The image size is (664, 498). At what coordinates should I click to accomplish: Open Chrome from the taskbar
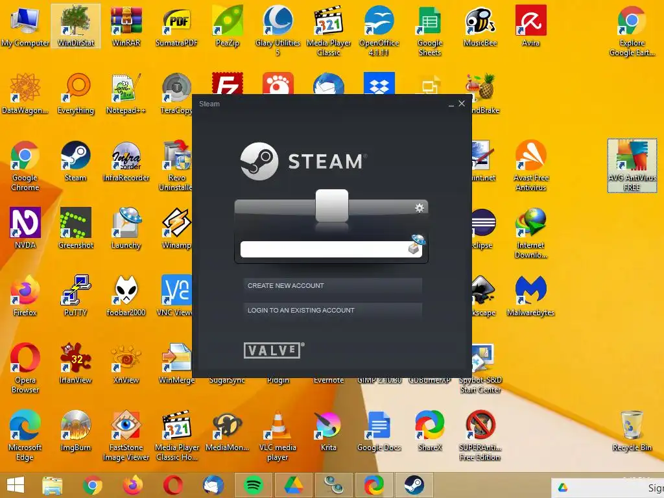click(92, 485)
